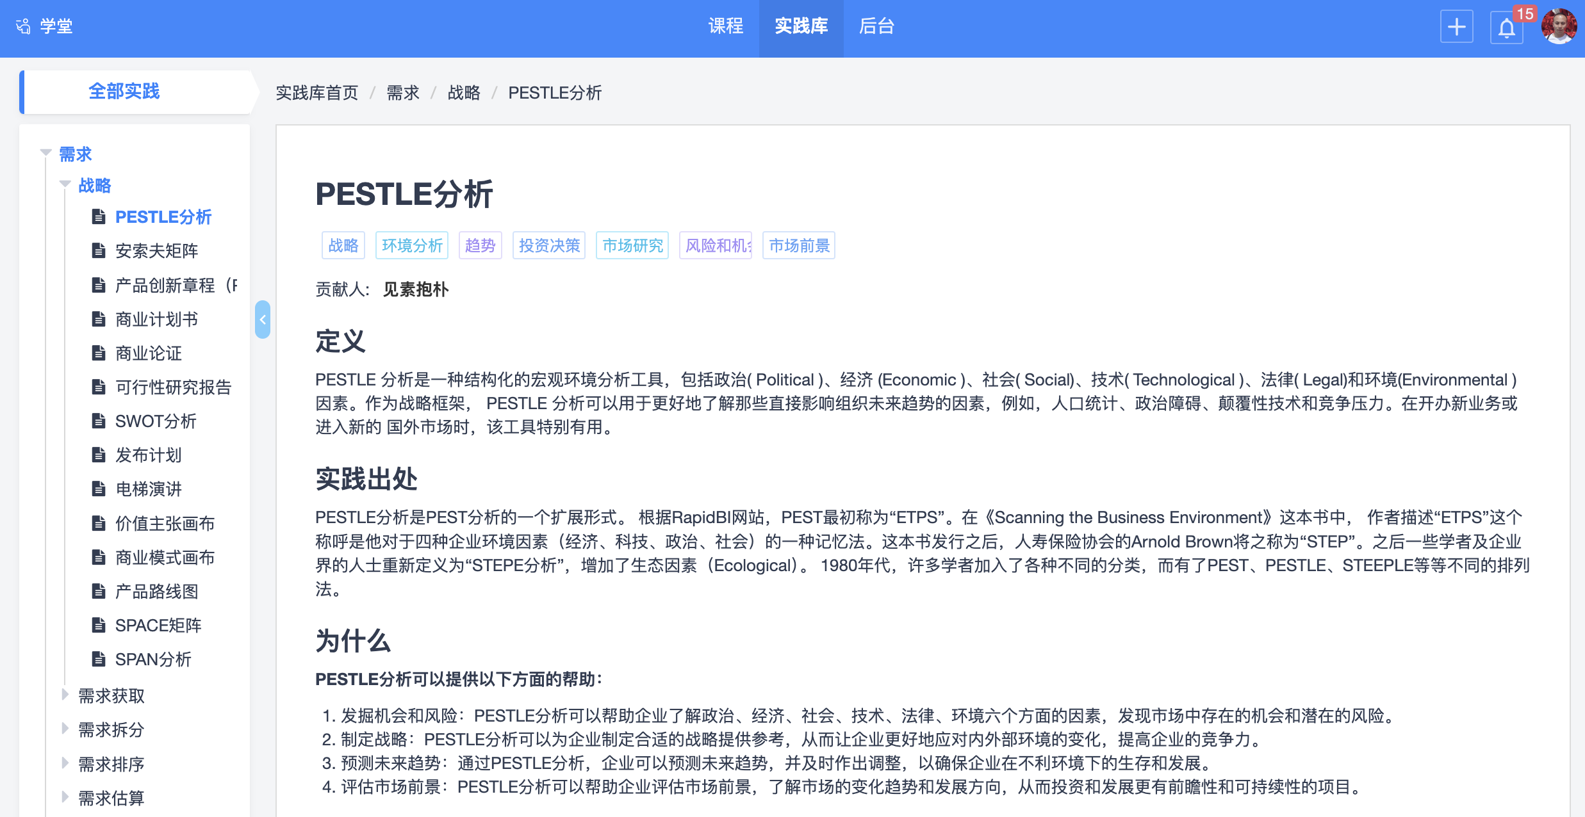This screenshot has width=1585, height=817.
Task: Click document icon beside SWOT分析
Action: coord(99,421)
